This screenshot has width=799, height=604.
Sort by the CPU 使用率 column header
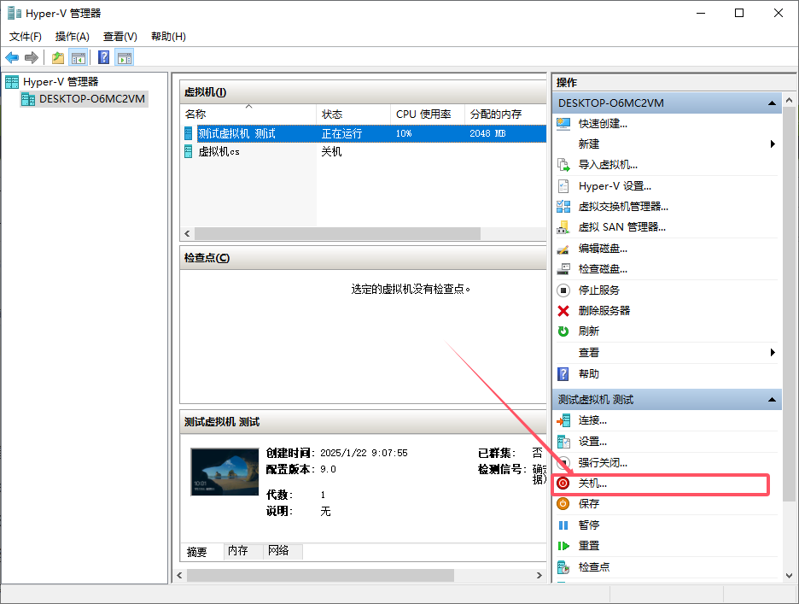tap(428, 114)
